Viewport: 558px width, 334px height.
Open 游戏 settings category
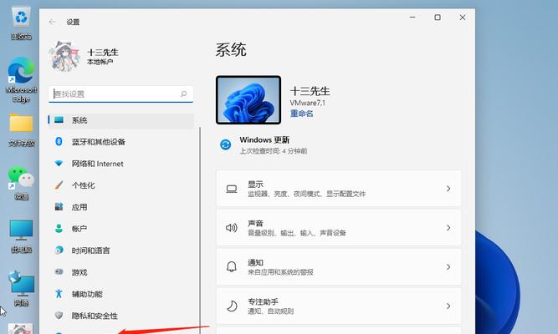[x=121, y=272]
